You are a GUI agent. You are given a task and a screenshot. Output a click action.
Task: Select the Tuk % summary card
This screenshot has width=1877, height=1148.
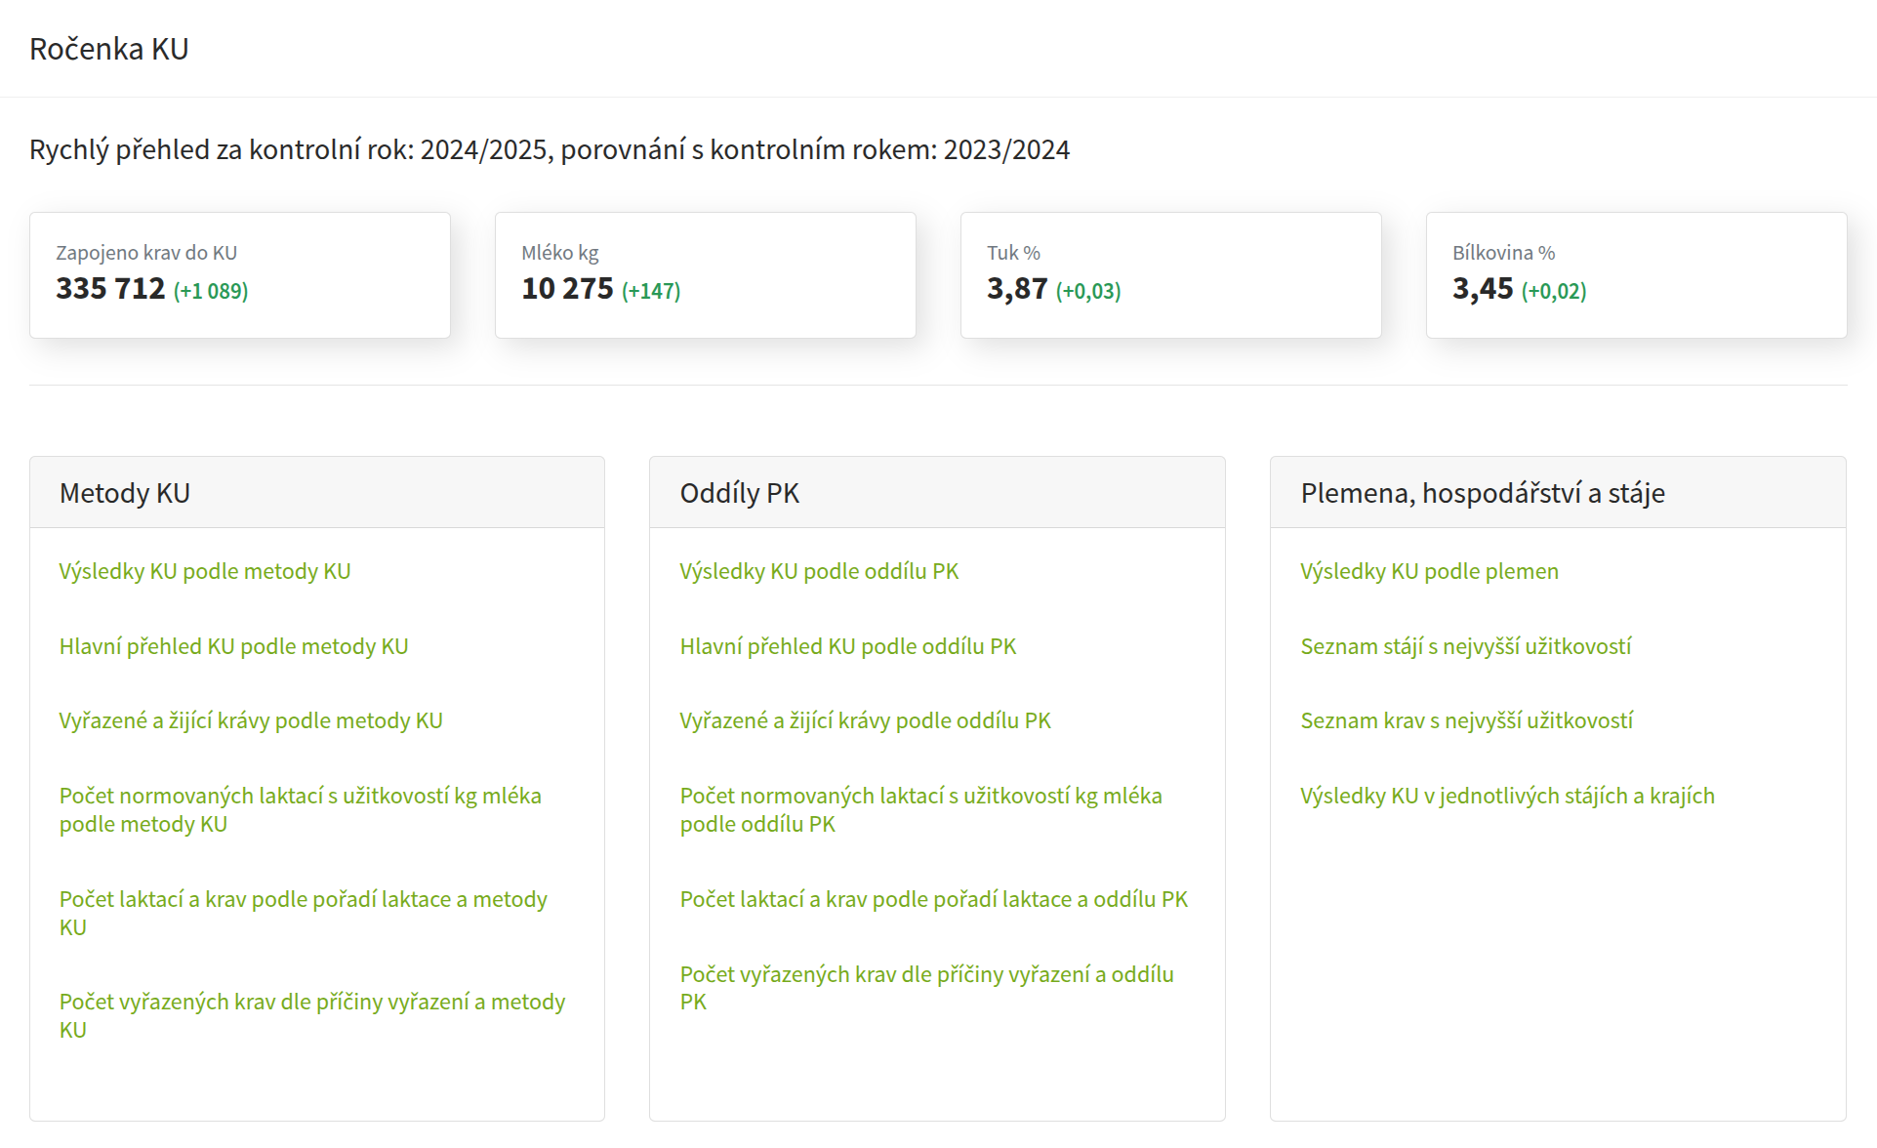[1170, 275]
